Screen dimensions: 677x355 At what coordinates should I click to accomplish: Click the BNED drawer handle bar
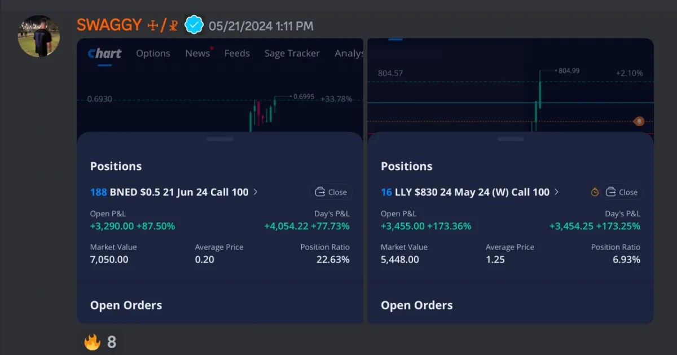pos(220,139)
